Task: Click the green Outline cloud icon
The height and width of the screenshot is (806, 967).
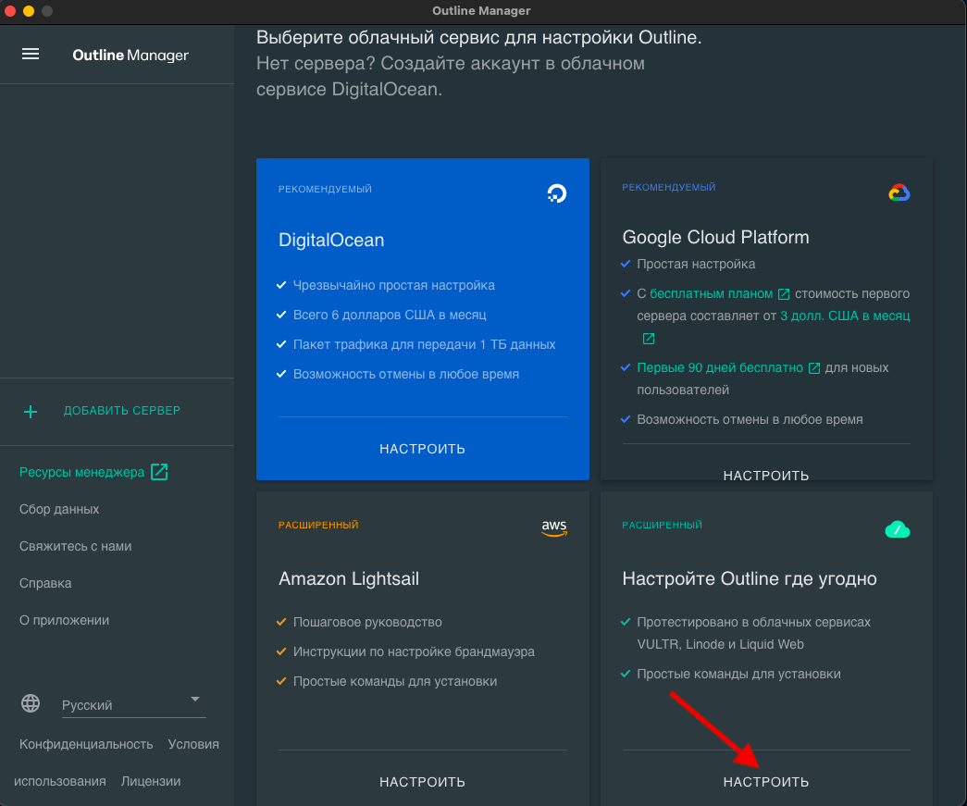Action: tap(898, 529)
